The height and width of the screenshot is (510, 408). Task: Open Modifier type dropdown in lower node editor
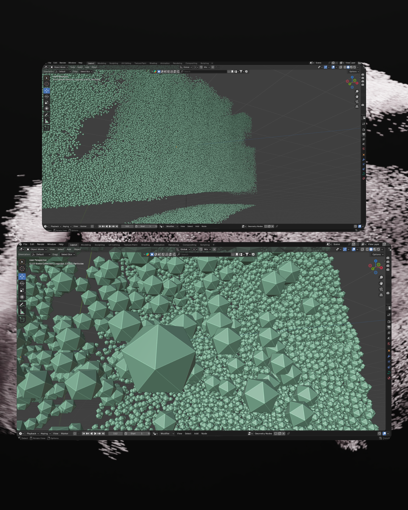point(167,433)
